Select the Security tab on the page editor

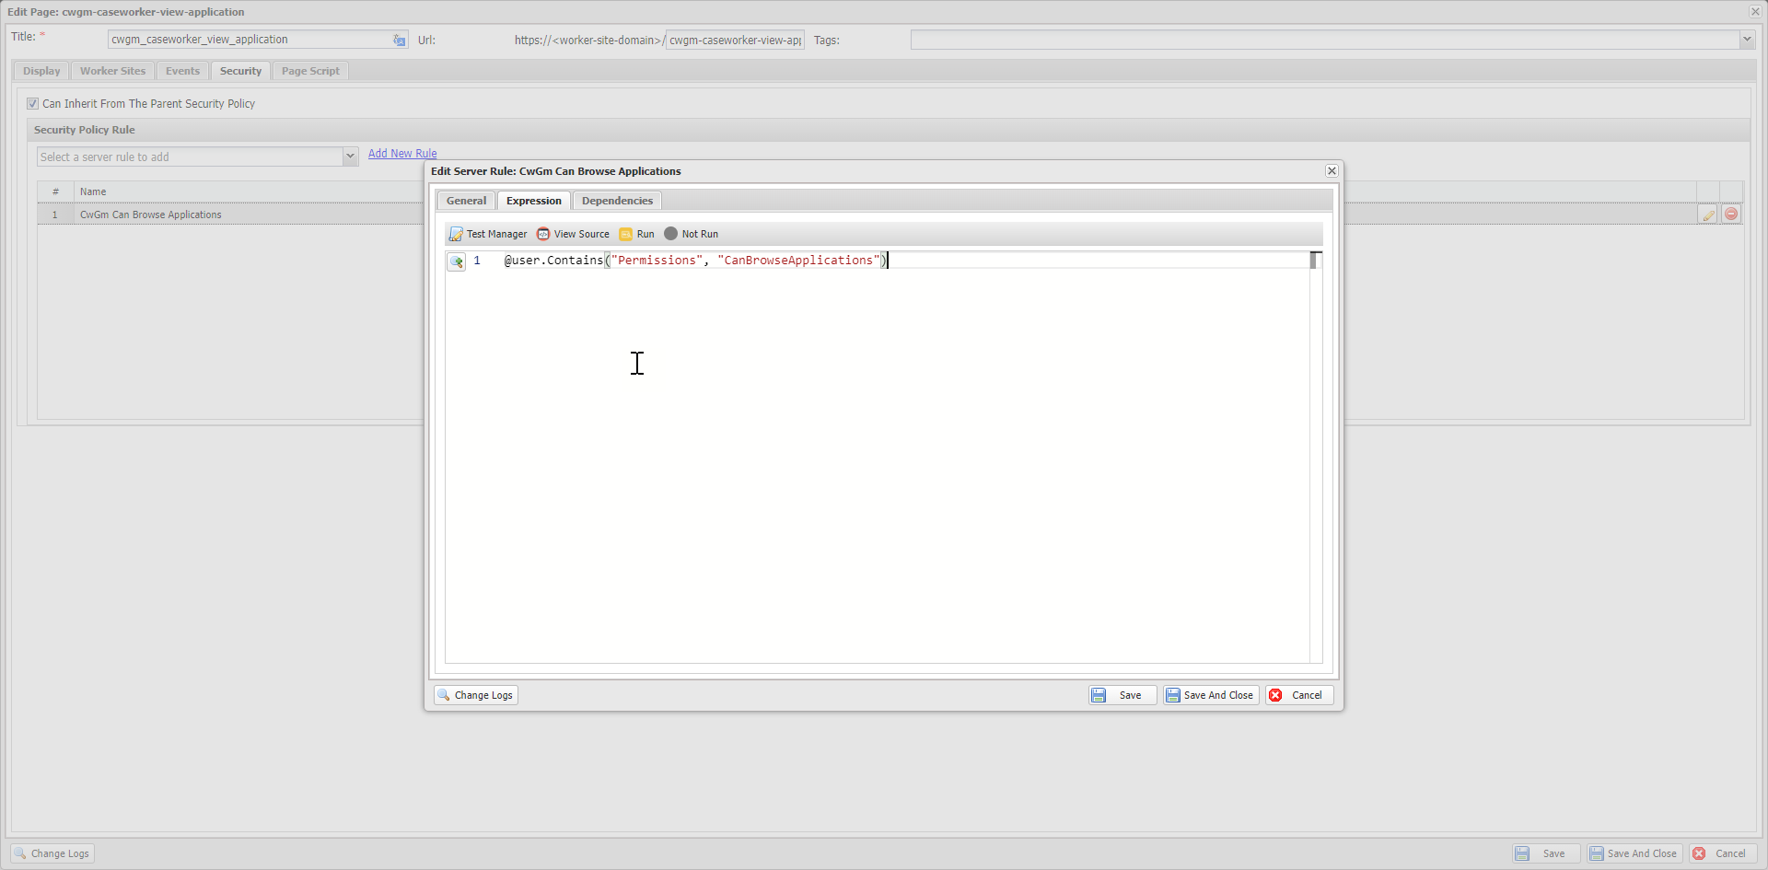pos(240,71)
